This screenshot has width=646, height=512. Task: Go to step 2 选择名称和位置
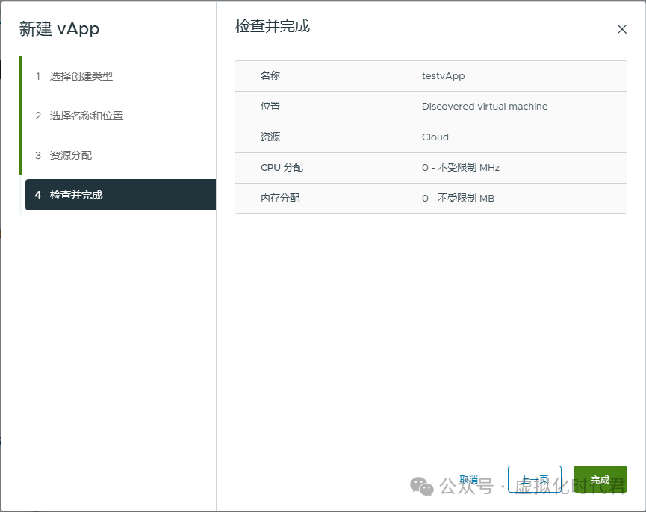click(x=79, y=116)
